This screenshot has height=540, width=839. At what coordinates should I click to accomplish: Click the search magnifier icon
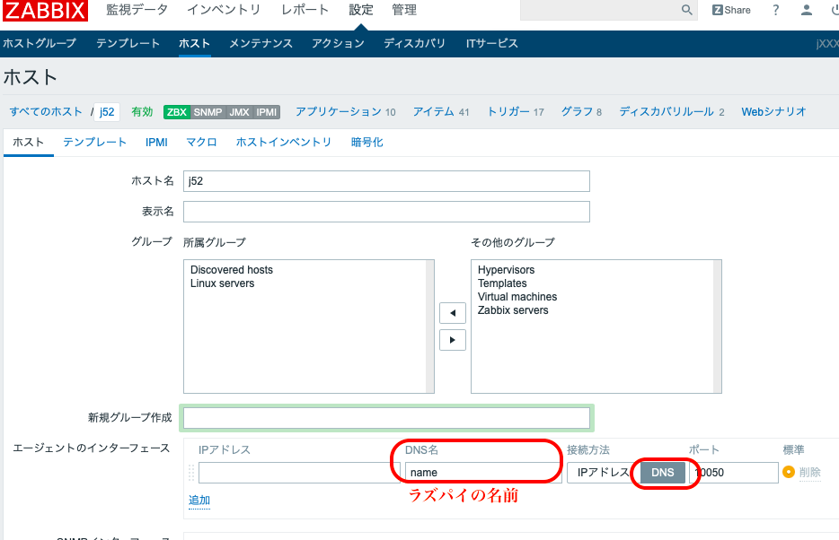pos(686,10)
